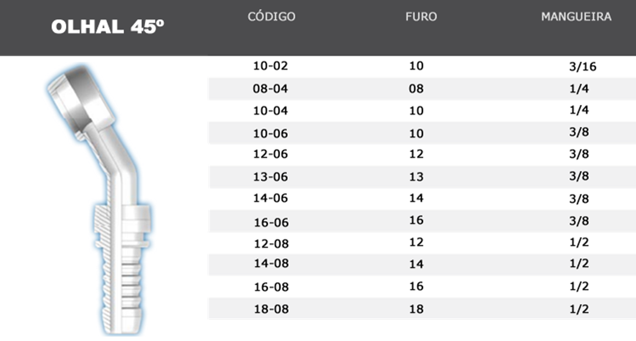Screen dimensions: 636x341
Task: Select code 10-02 in the table
Action: pyautogui.click(x=271, y=66)
